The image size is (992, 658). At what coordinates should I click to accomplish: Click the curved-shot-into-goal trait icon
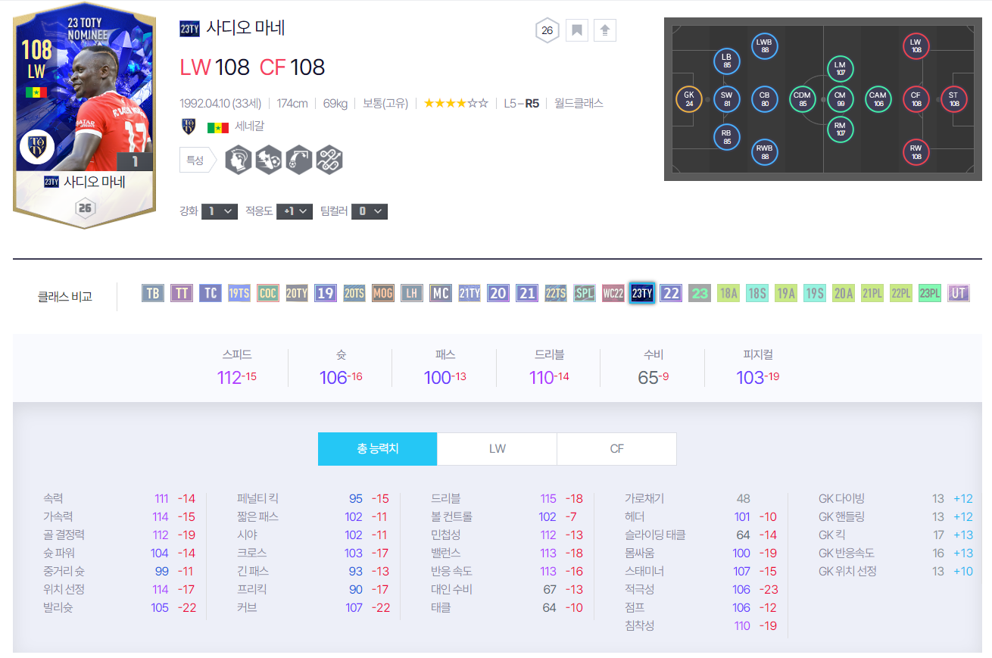click(299, 160)
